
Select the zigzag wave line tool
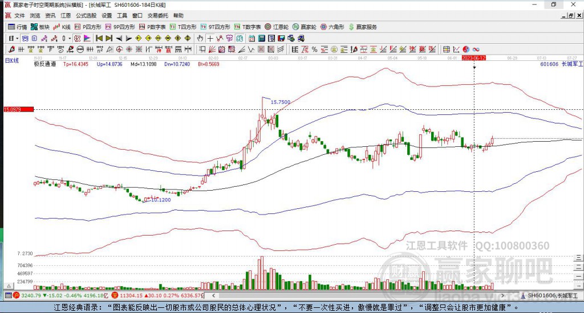(251, 49)
